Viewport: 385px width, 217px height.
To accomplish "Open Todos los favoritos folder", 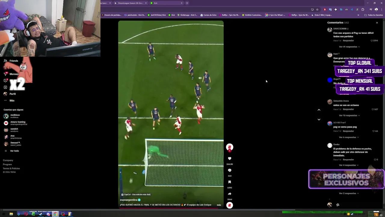I will (x=374, y=15).
